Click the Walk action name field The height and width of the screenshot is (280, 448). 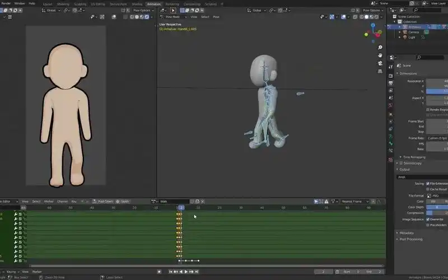[174, 202]
